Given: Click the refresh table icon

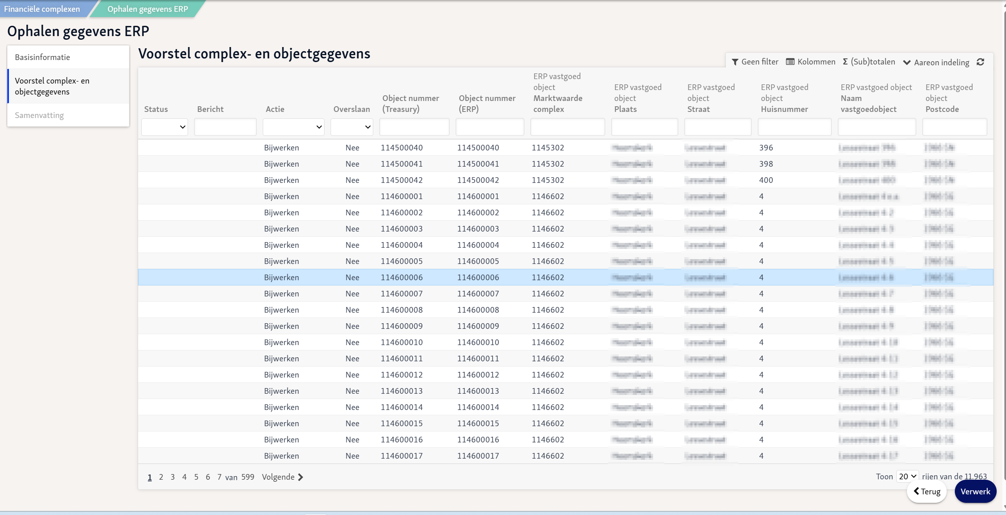Looking at the screenshot, I should 980,62.
